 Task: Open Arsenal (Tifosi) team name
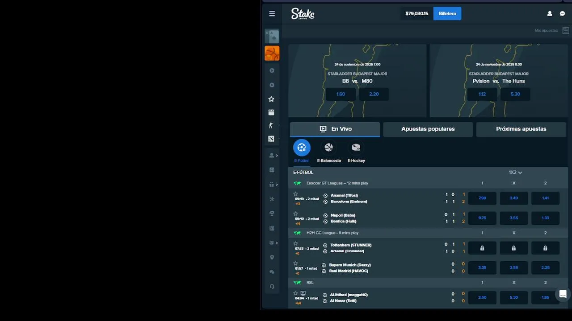tap(344, 195)
